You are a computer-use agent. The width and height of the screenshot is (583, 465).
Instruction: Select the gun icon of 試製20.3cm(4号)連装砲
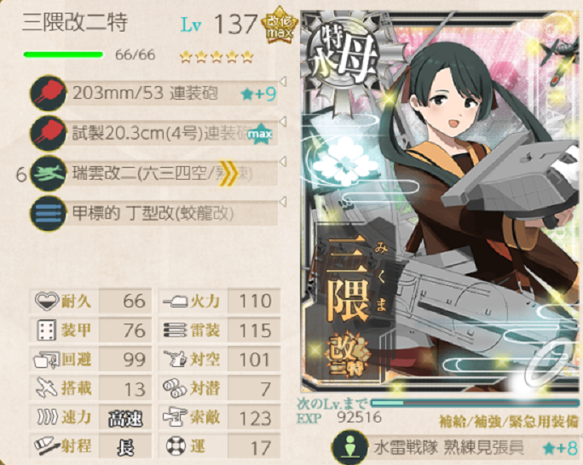pyautogui.click(x=48, y=134)
